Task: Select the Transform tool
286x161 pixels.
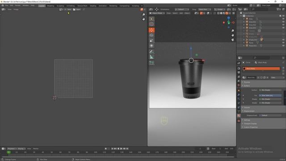Action: pyautogui.click(x=151, y=46)
